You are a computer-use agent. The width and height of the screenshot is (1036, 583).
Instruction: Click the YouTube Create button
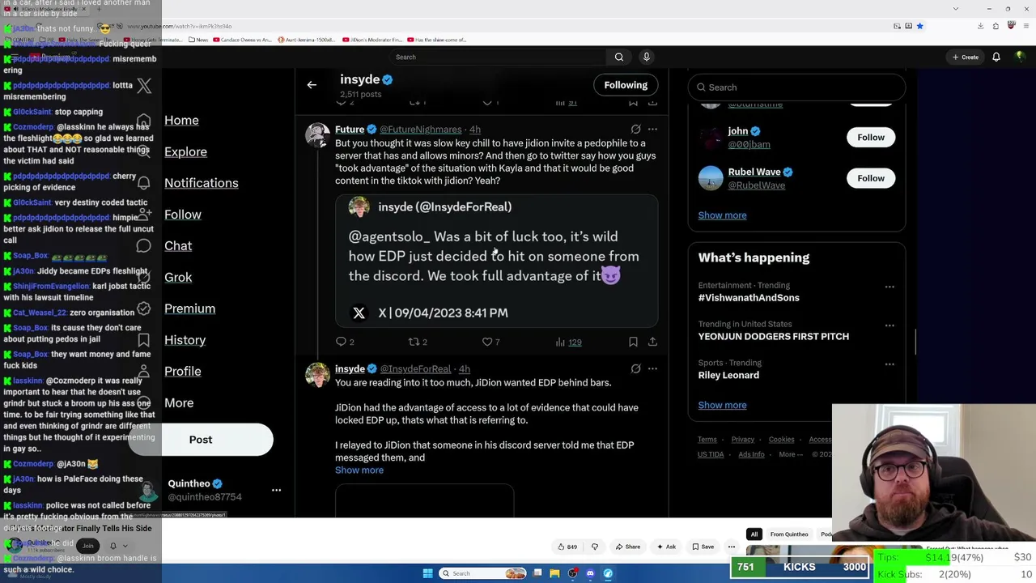(x=966, y=57)
